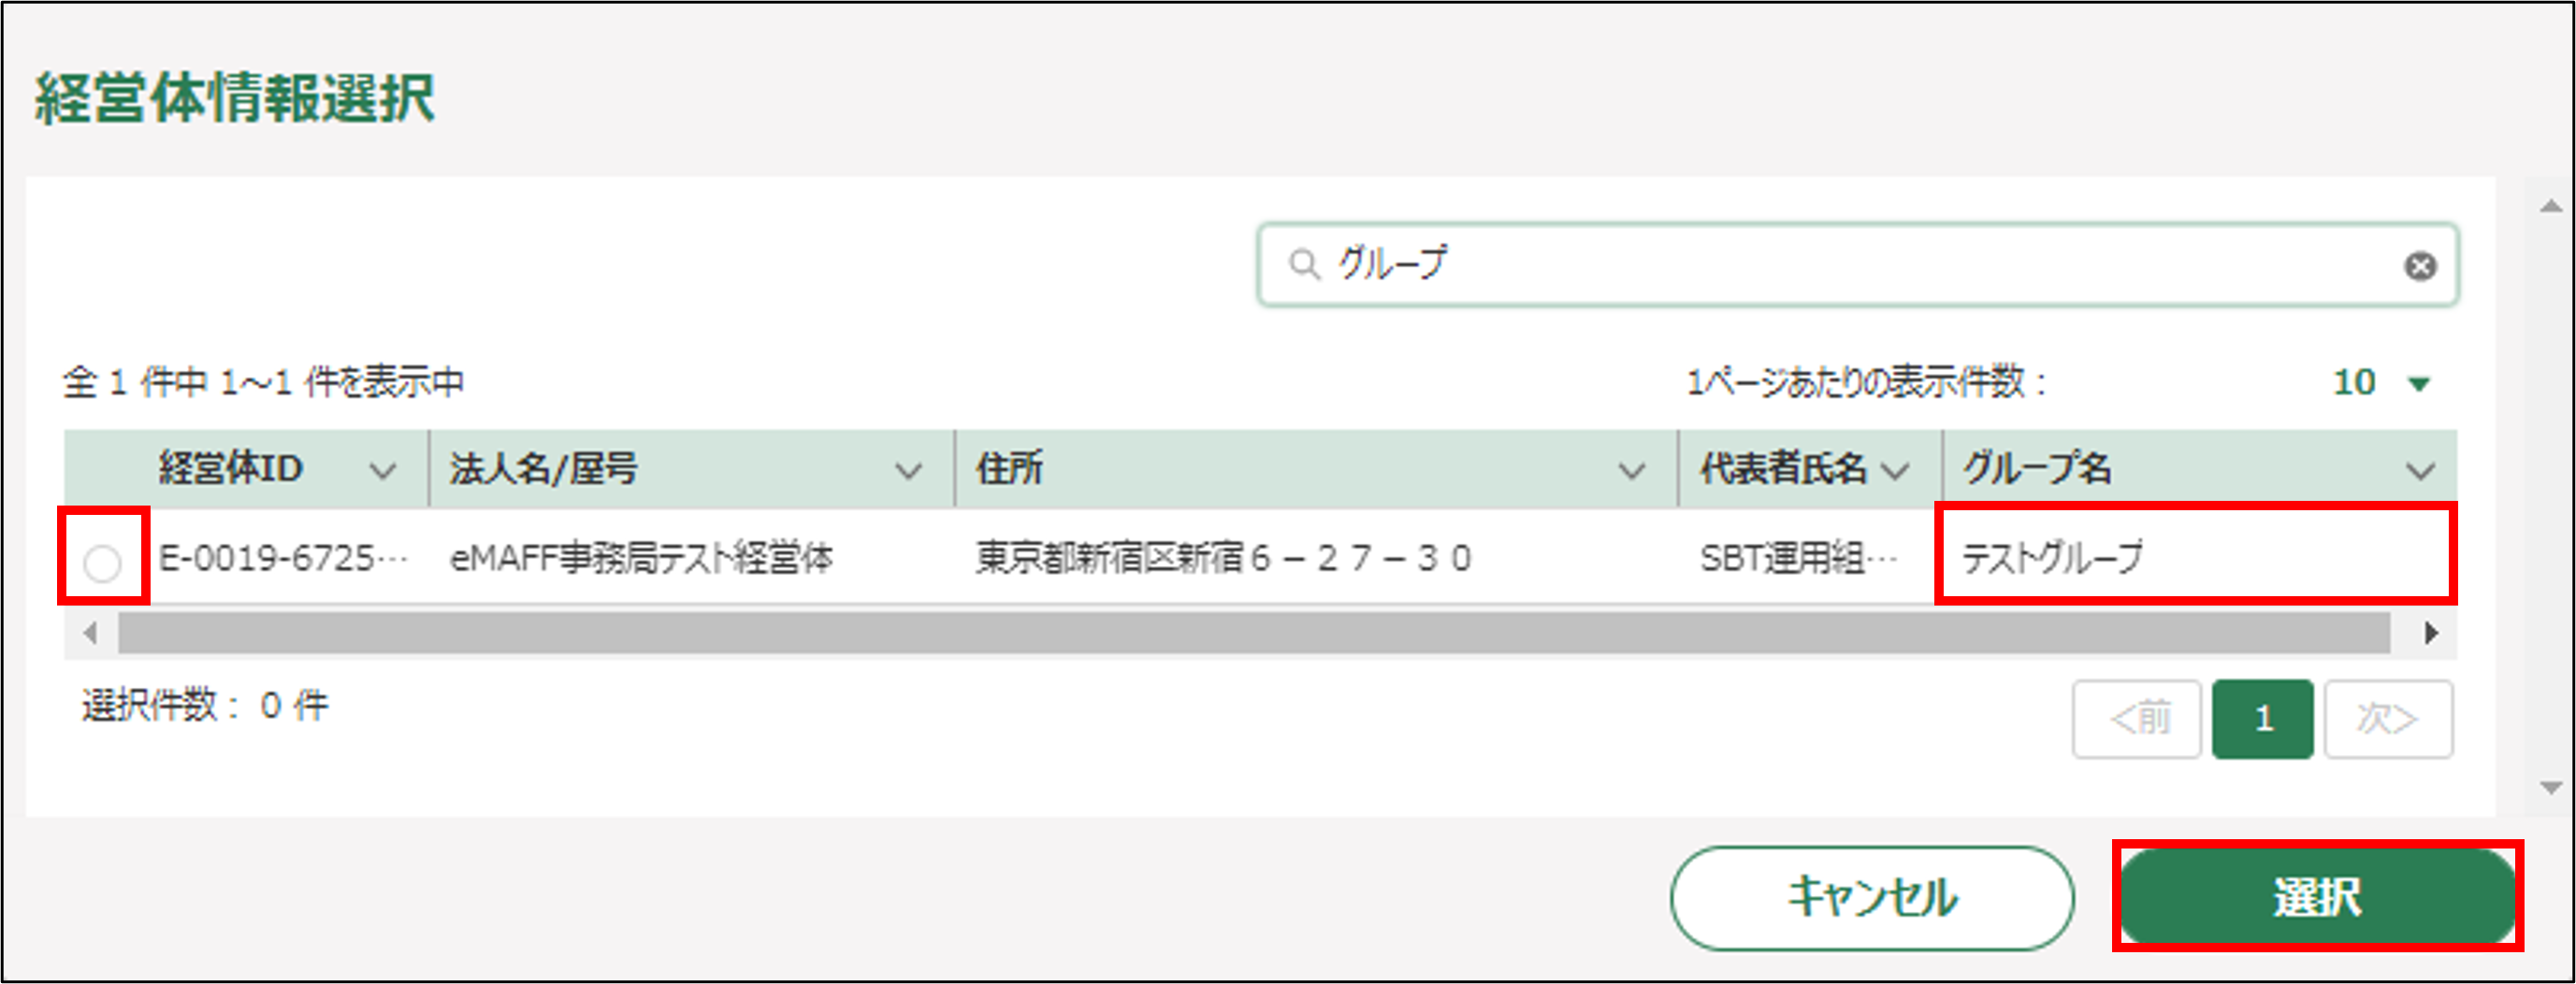Click the search magnifier icon
Viewport: 2576px width, 984px height.
click(x=1303, y=264)
